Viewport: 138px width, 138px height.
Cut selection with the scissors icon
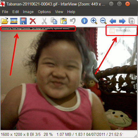[45, 21]
